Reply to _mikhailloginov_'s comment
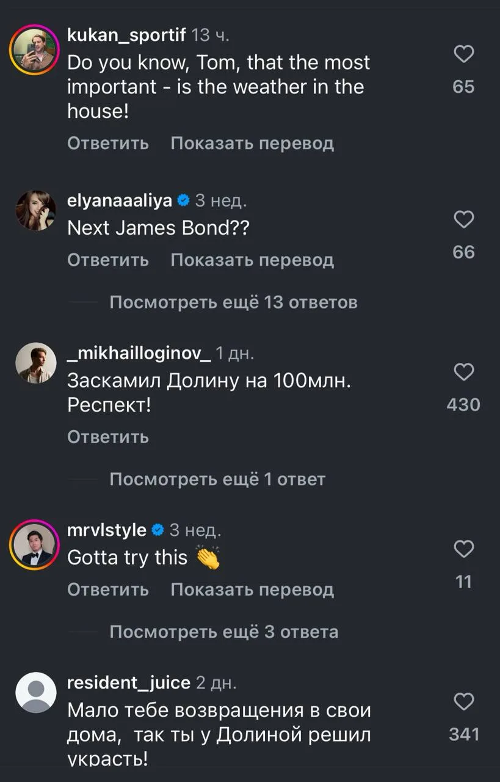This screenshot has width=500, height=782. tap(108, 437)
